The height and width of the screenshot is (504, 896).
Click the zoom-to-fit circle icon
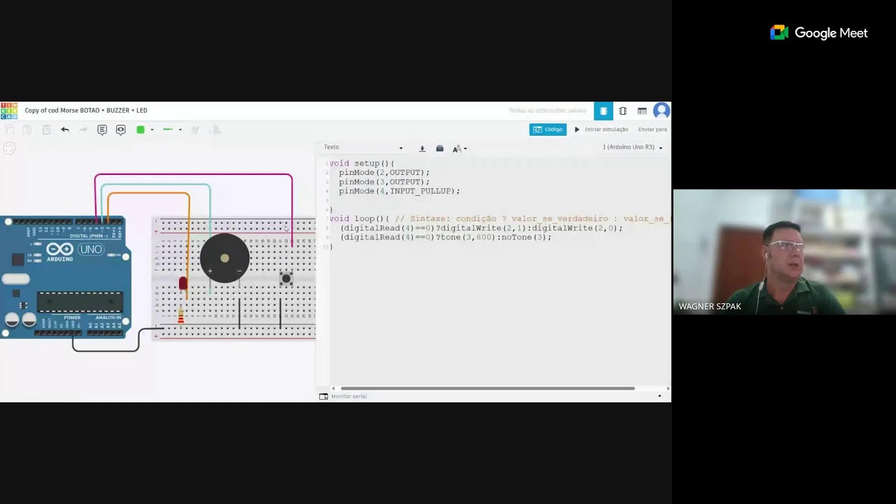click(x=9, y=148)
